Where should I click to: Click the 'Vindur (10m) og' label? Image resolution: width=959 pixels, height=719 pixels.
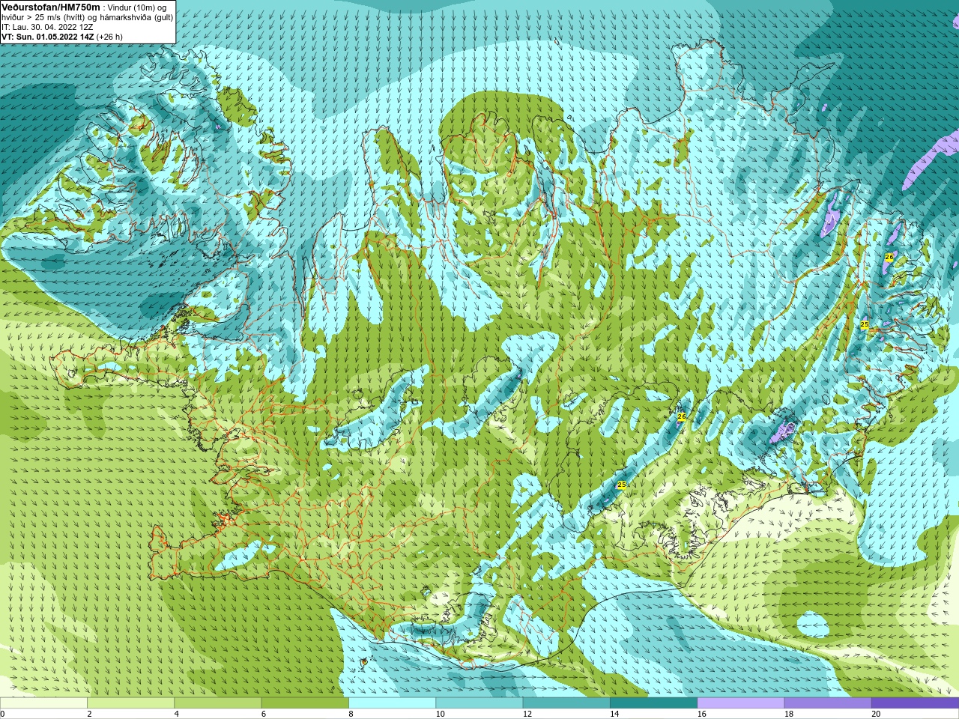point(137,7)
